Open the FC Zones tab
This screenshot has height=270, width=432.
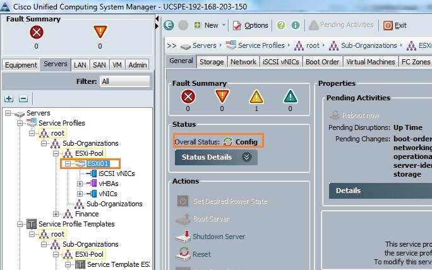click(x=415, y=62)
